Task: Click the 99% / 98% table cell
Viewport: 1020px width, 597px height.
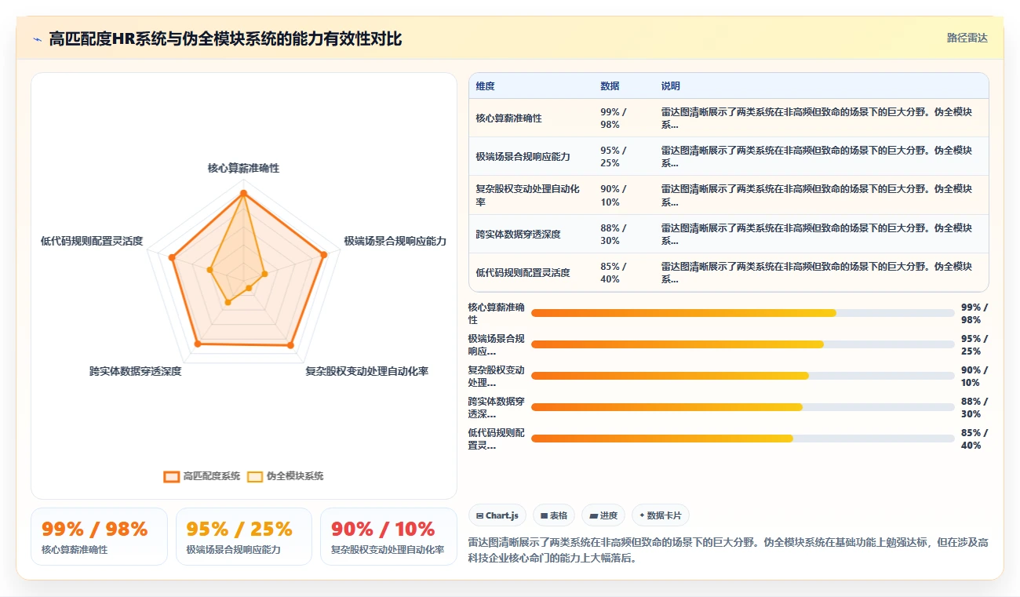Action: click(614, 118)
